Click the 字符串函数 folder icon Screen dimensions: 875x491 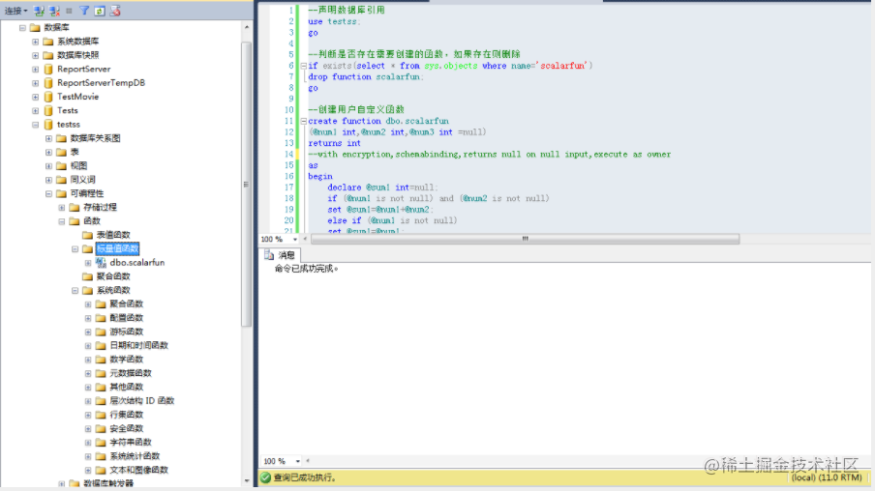pyautogui.click(x=101, y=442)
